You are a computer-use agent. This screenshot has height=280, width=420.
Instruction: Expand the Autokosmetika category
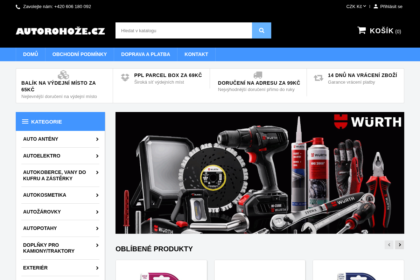click(x=97, y=195)
